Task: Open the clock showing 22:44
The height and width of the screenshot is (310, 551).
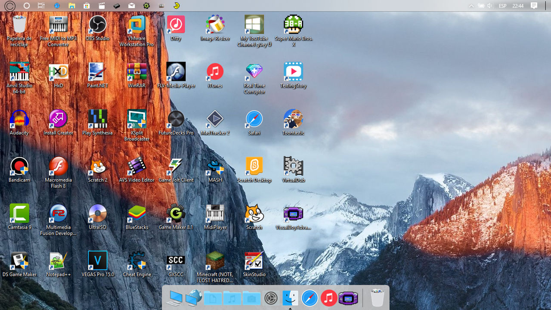Action: click(x=518, y=6)
